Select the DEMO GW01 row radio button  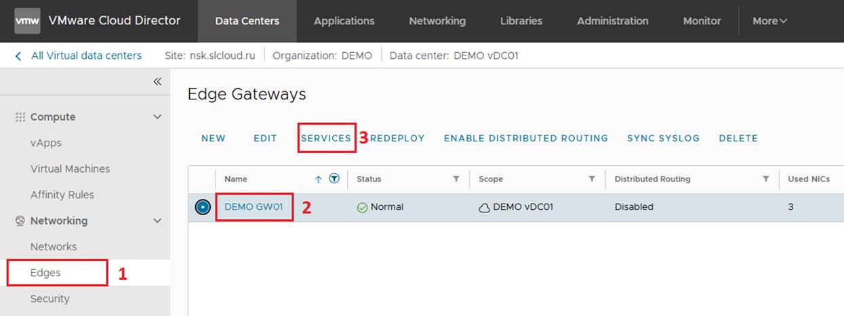(203, 207)
